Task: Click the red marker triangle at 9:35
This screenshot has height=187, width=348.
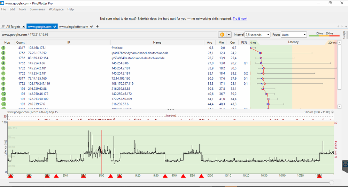Action: click(165, 176)
